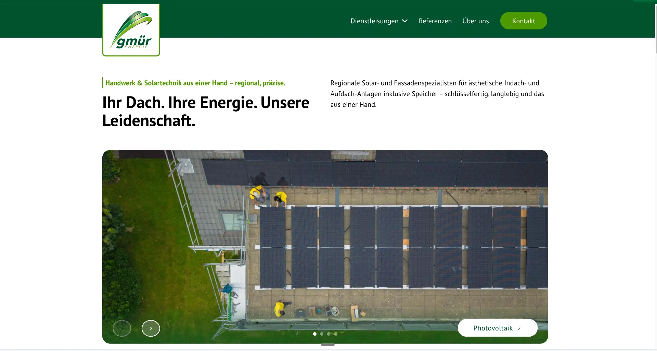Open the Dienstleistungen menu
Screen dimensions: 657x351
(x=374, y=21)
